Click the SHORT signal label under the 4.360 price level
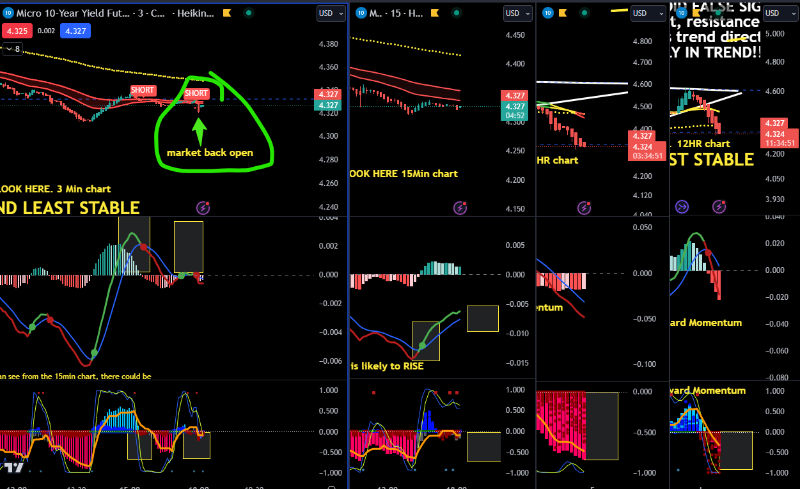The height and width of the screenshot is (489, 800). [x=143, y=90]
